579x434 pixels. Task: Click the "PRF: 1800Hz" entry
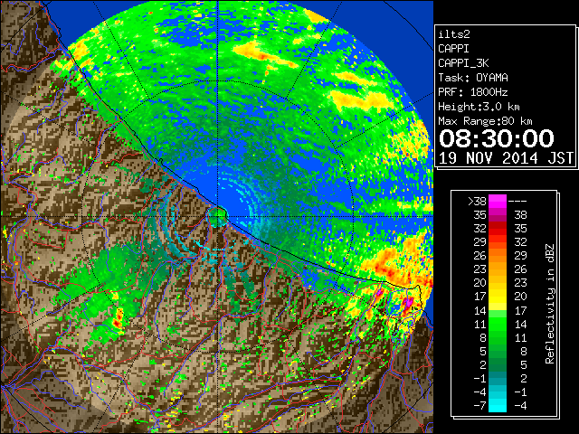[473, 92]
